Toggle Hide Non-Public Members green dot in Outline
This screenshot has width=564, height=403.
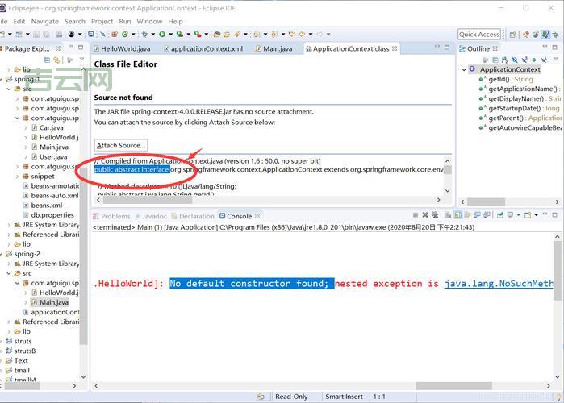point(534,60)
